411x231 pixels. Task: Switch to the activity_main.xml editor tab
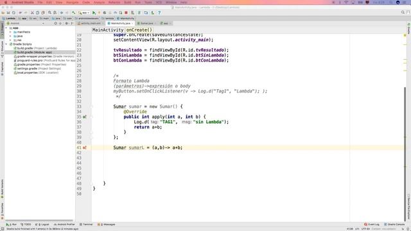90,23
